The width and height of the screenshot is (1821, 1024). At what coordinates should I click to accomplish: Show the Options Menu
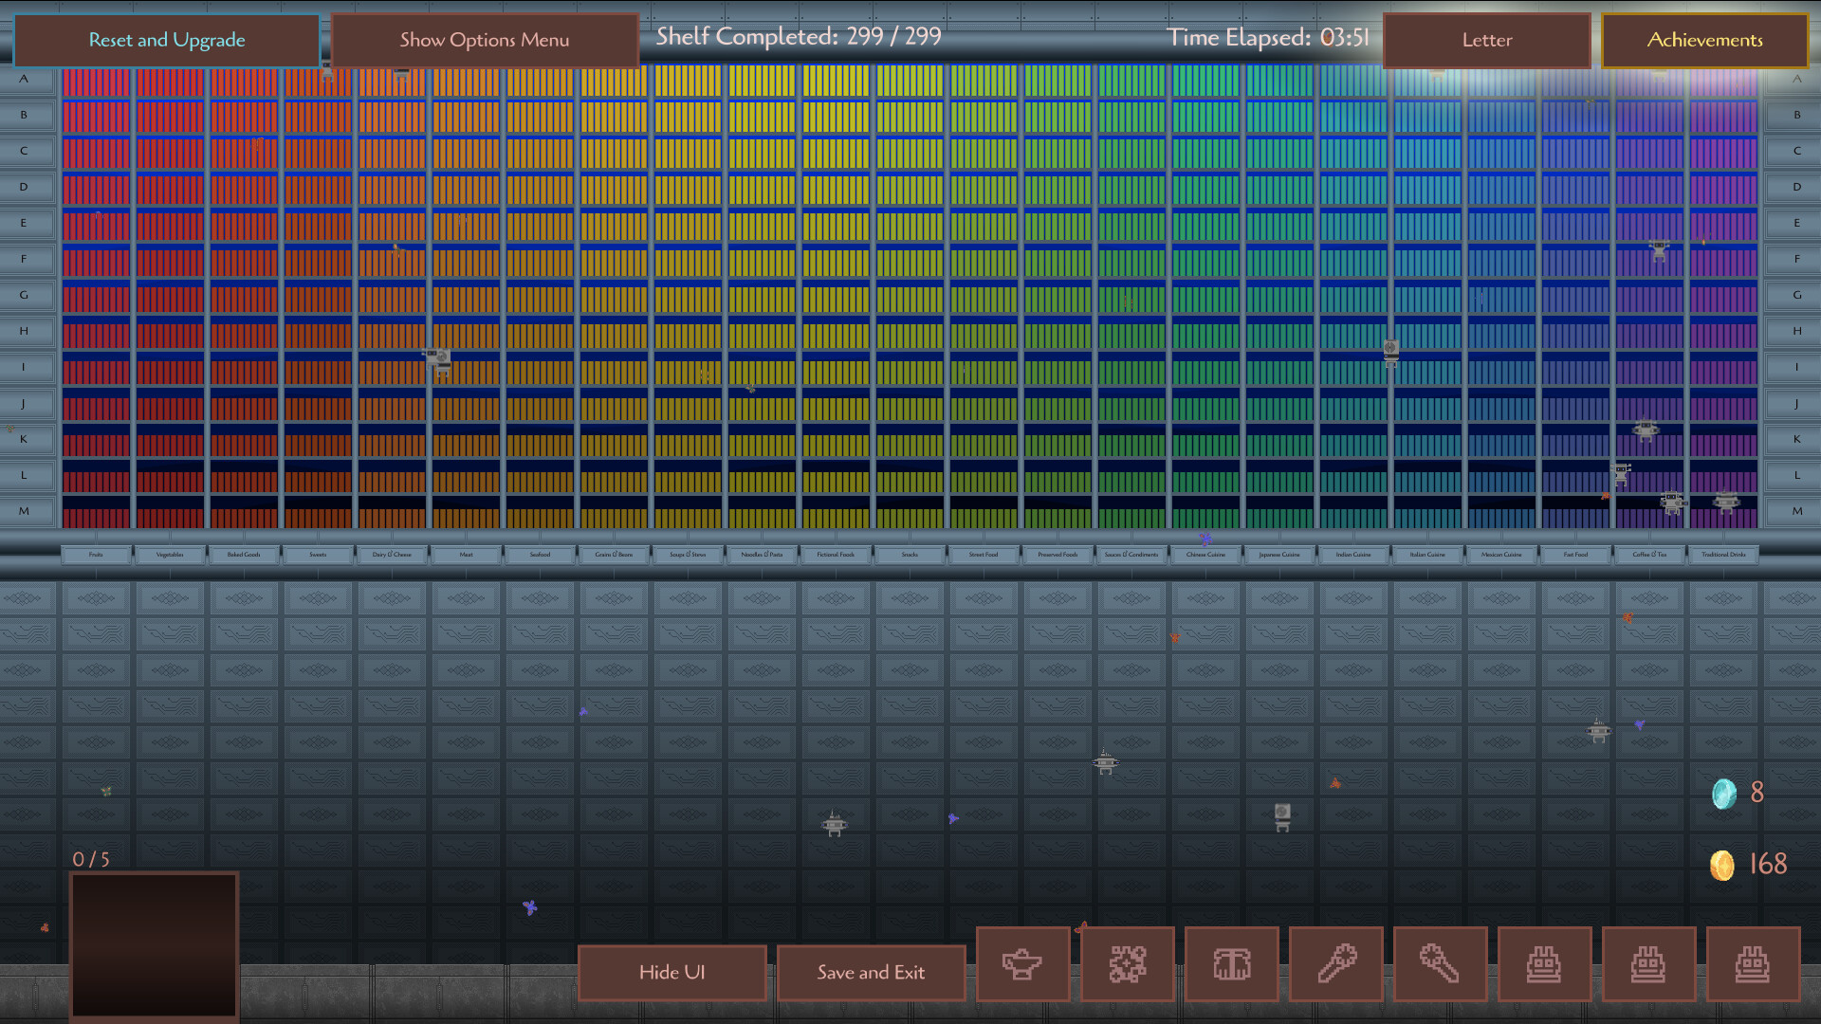click(x=485, y=40)
